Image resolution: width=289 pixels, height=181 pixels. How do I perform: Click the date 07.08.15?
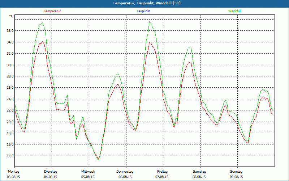click(162, 177)
